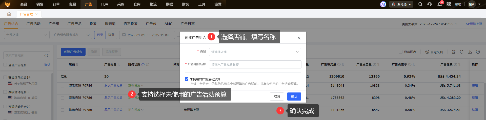486x120 pixels.
Task: Open the FBA top menu
Action: point(105,4)
